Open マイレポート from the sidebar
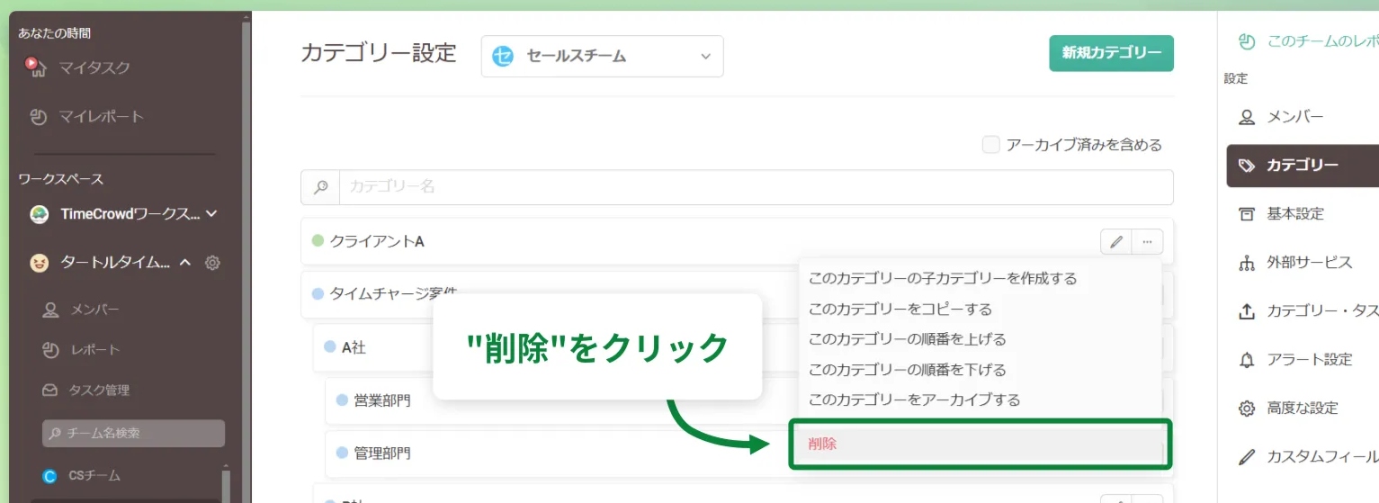The width and height of the screenshot is (1379, 503). [85, 116]
